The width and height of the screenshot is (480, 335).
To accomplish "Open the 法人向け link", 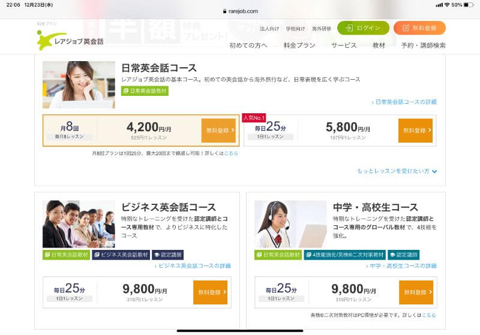I will point(269,29).
